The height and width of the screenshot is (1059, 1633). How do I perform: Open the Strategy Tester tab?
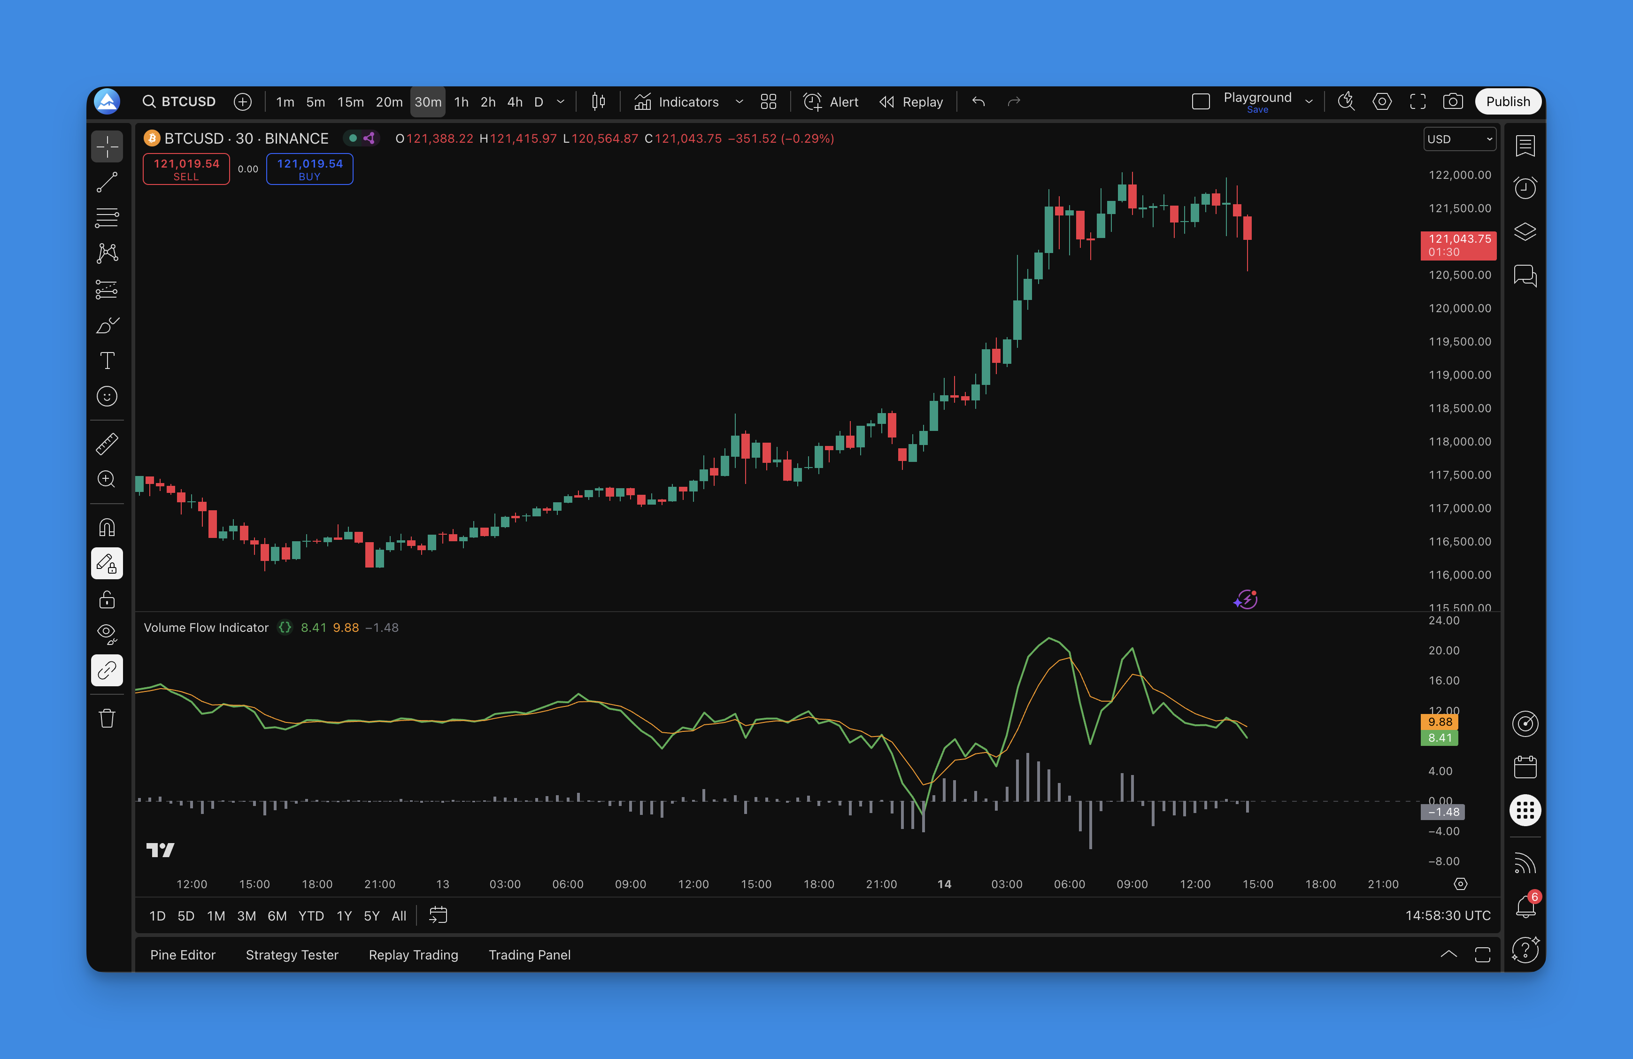click(292, 955)
